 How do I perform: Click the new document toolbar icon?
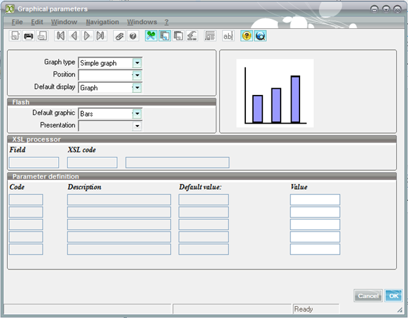coord(15,36)
